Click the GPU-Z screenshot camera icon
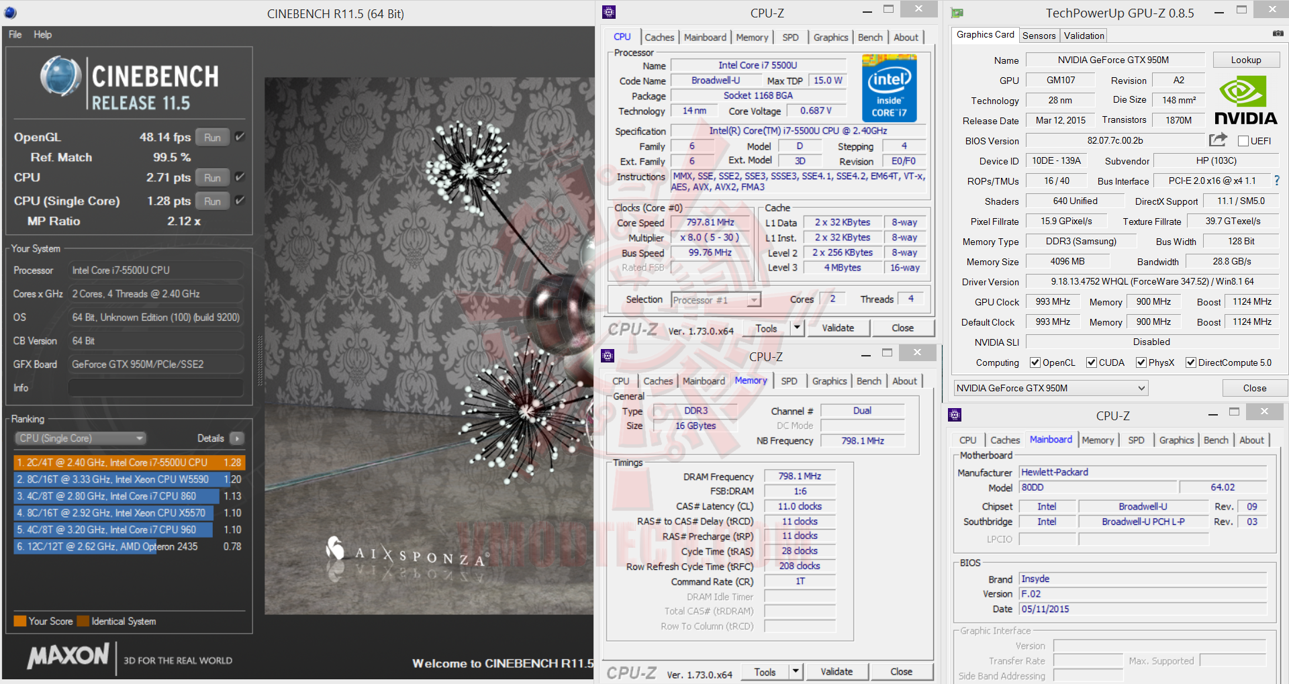The height and width of the screenshot is (684, 1289). 1278,34
